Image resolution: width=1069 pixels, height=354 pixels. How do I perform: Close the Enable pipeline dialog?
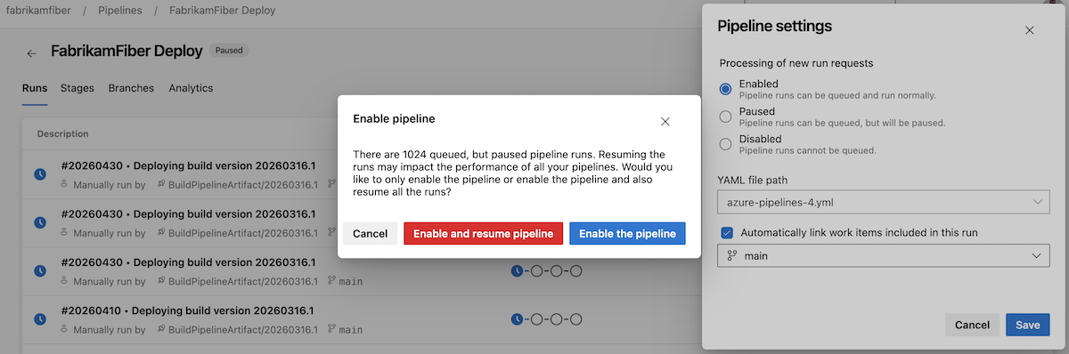tap(665, 121)
